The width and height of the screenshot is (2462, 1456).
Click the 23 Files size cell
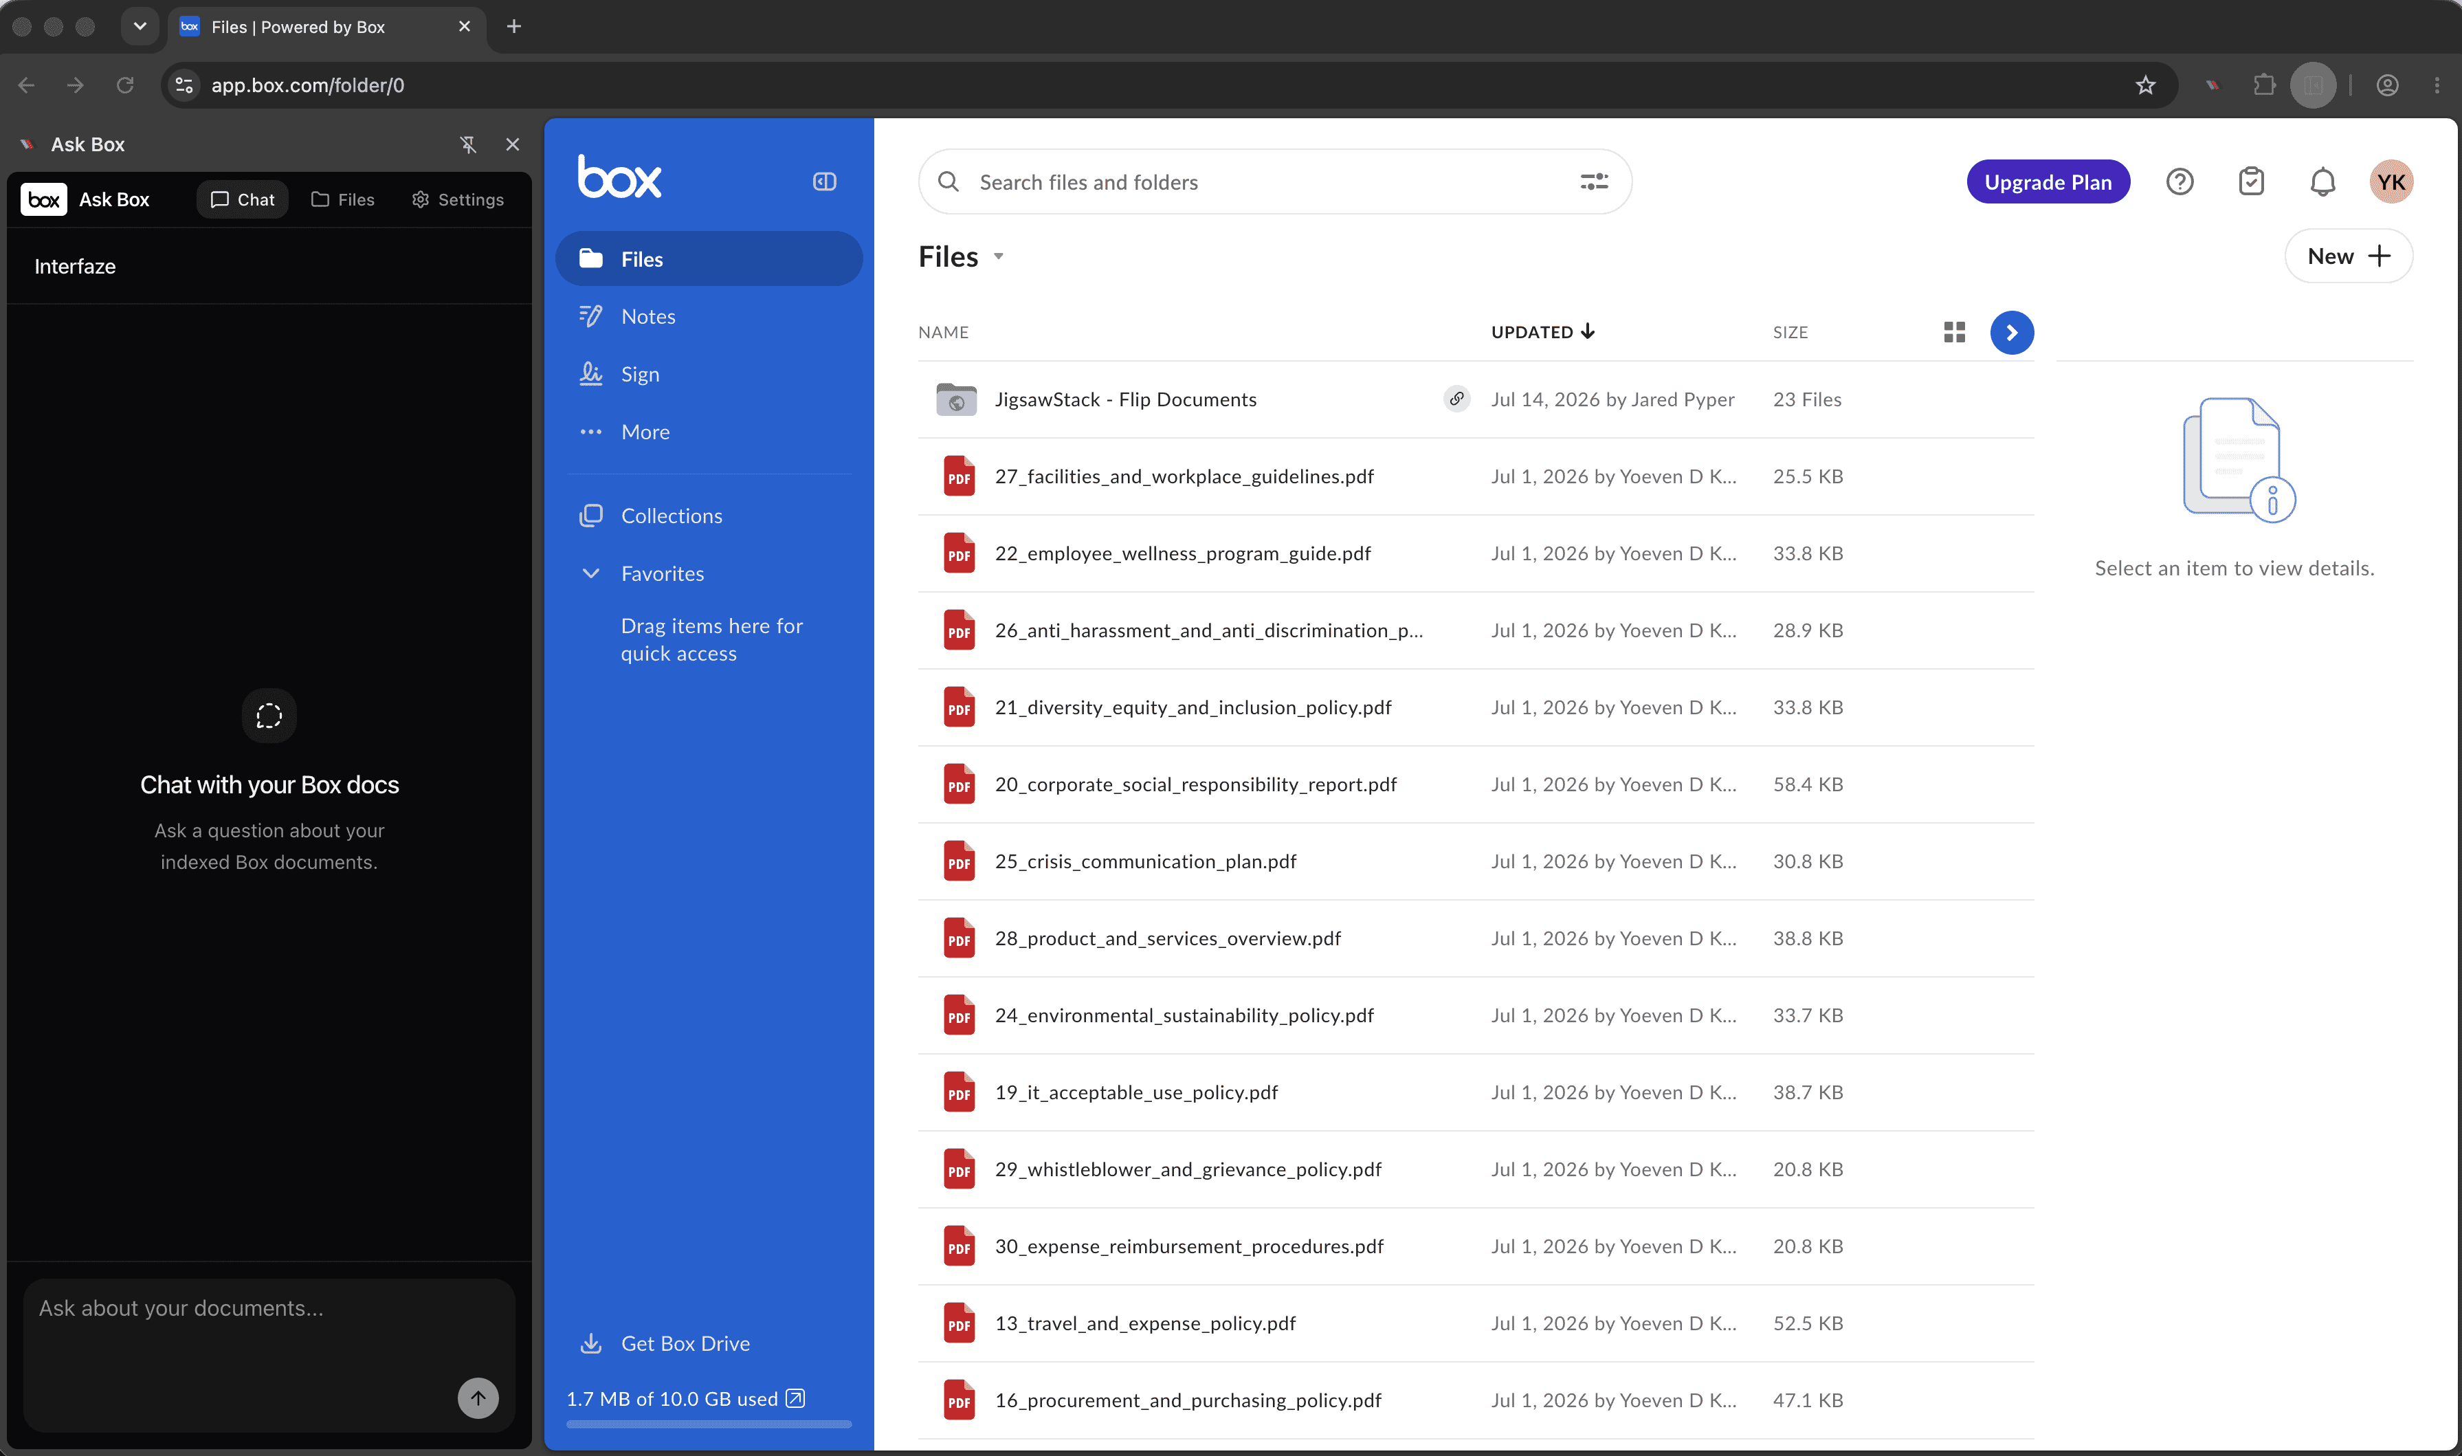click(x=1807, y=399)
